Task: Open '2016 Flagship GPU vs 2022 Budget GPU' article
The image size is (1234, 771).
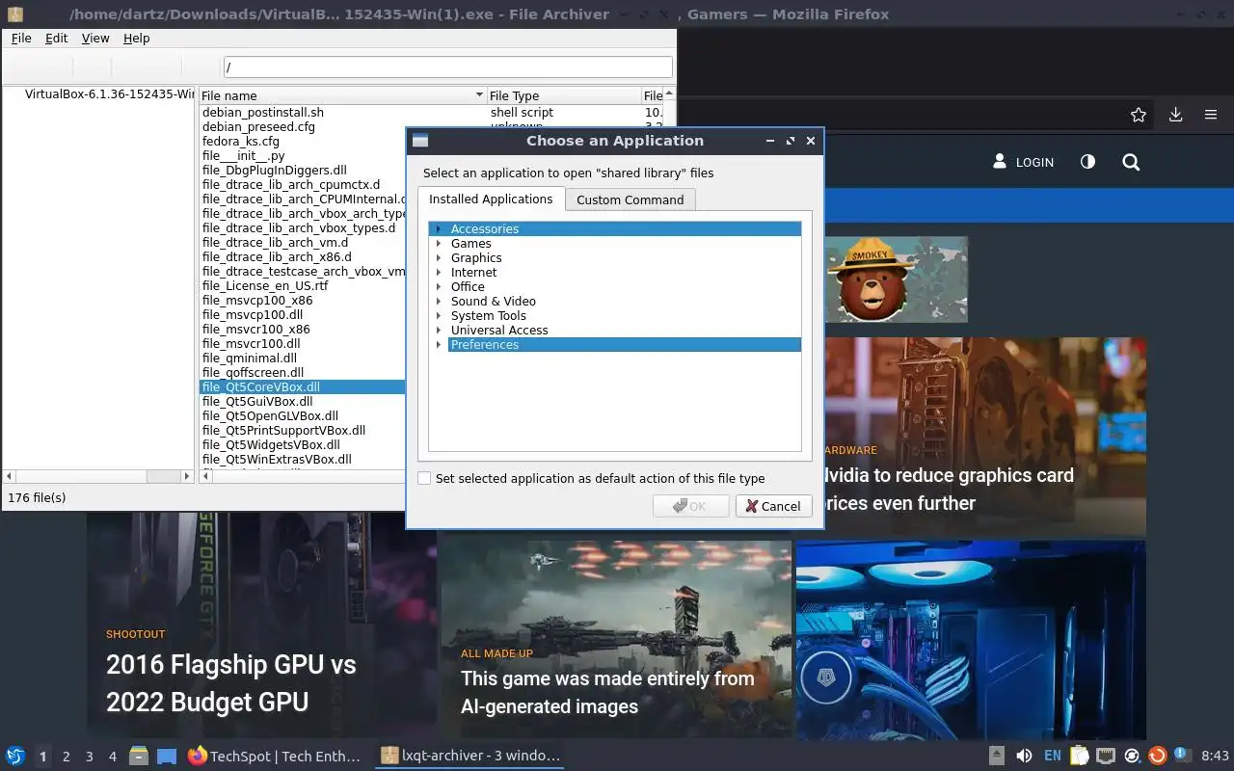Action: pos(231,683)
